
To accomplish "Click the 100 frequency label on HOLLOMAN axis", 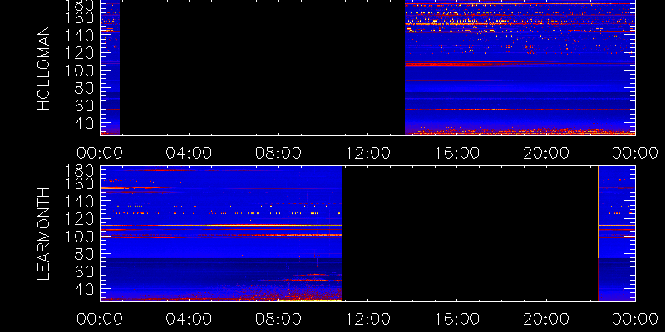I will [x=80, y=71].
